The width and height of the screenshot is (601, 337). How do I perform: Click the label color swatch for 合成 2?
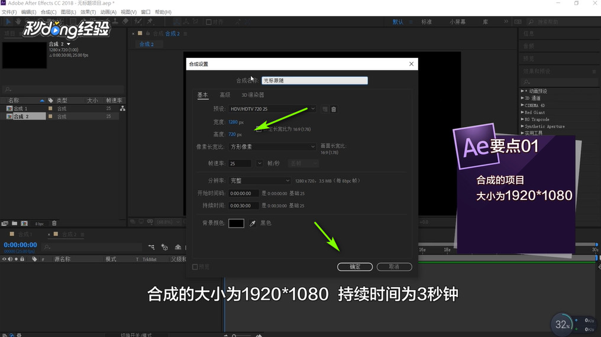coord(50,116)
